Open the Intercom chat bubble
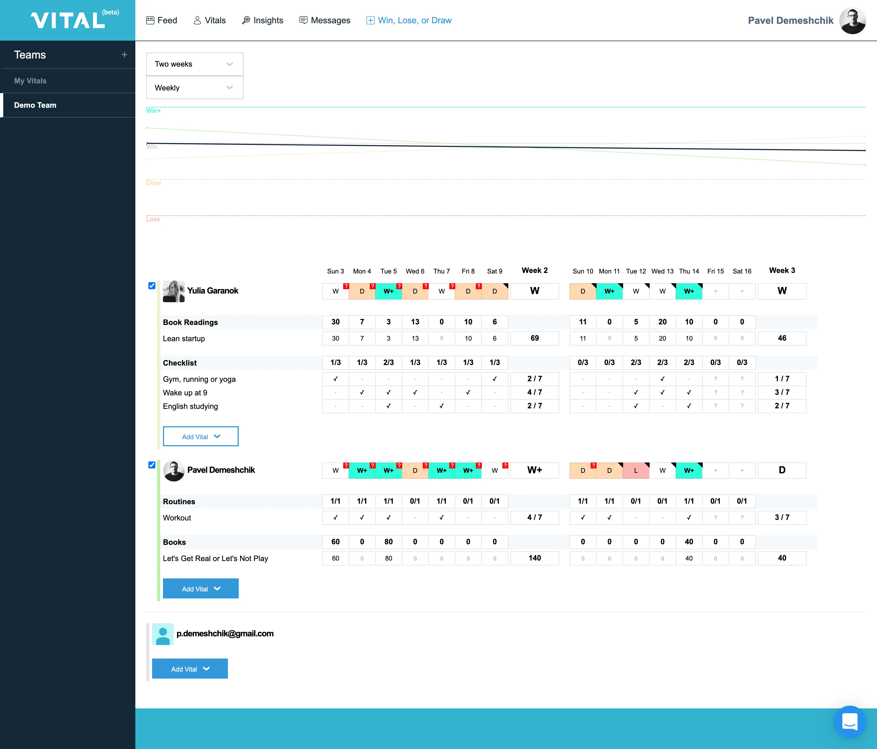The image size is (877, 749). pyautogui.click(x=850, y=722)
